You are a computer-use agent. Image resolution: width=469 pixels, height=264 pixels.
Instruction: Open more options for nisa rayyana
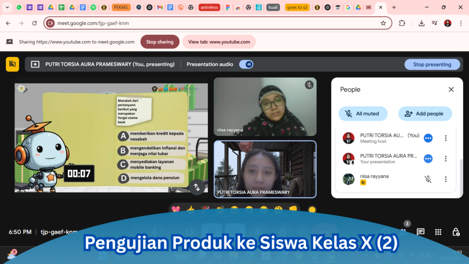446,179
